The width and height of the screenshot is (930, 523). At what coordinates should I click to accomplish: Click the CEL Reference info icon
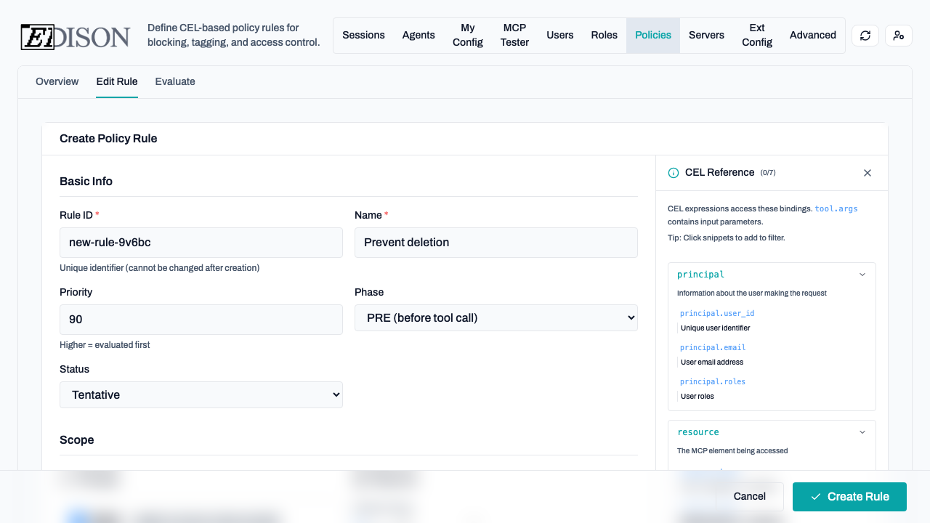click(674, 173)
